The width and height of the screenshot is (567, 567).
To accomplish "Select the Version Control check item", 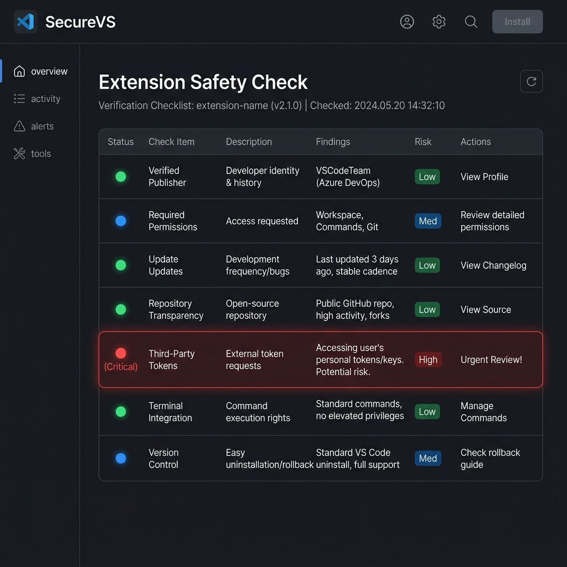I will [163, 458].
